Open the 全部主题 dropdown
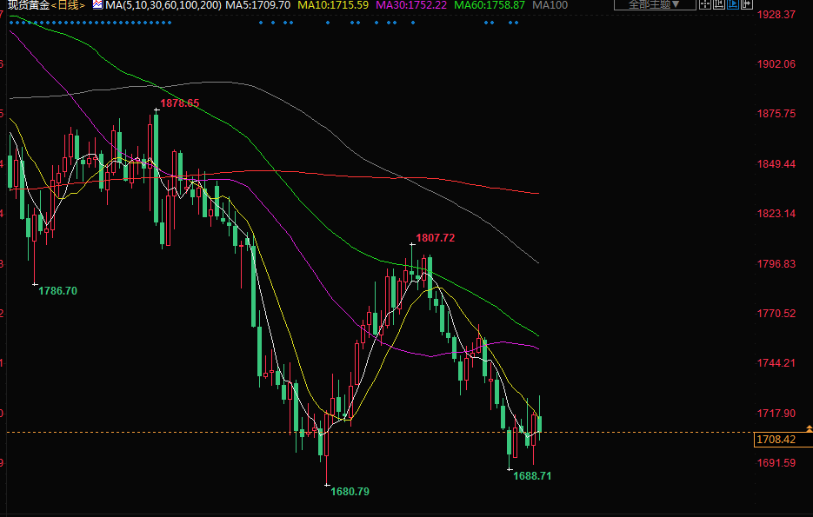The height and width of the screenshot is (517, 813). coord(655,4)
